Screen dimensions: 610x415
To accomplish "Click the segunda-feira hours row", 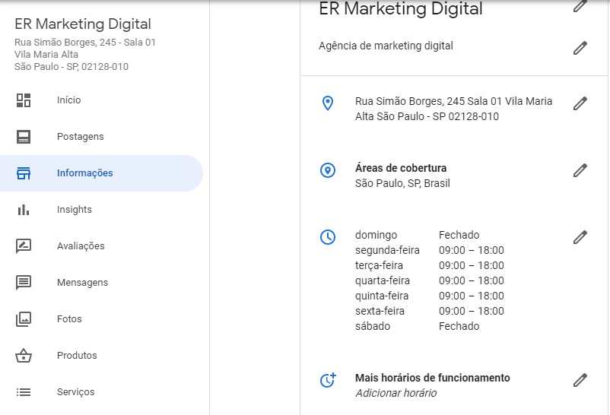I will click(430, 250).
